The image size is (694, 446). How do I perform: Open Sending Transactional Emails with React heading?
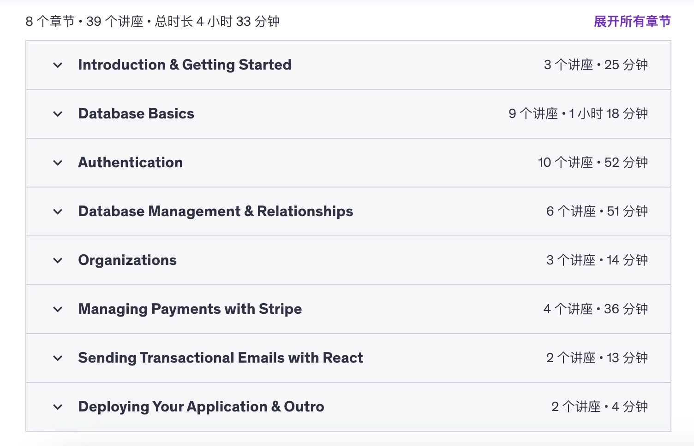click(x=221, y=358)
